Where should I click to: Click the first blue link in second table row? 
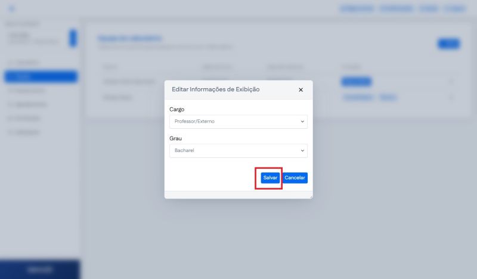click(357, 97)
